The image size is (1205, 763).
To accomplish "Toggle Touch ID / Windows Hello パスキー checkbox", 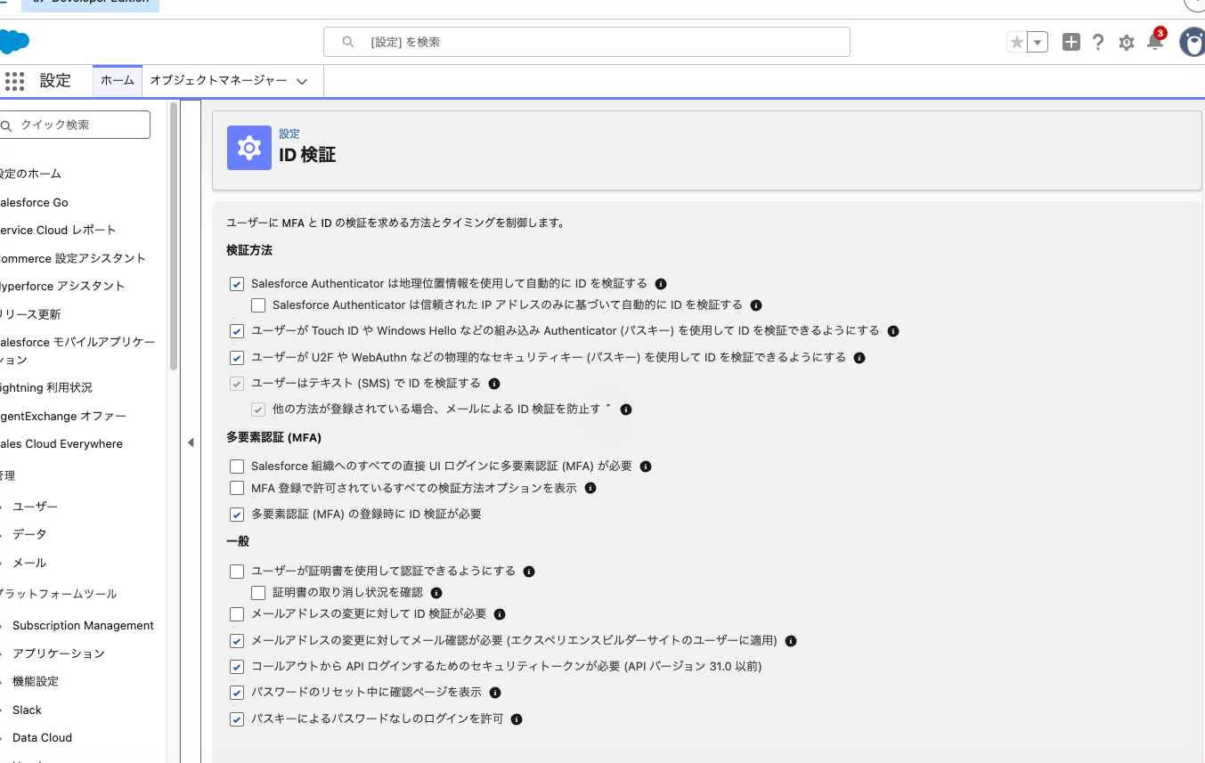I will [237, 331].
